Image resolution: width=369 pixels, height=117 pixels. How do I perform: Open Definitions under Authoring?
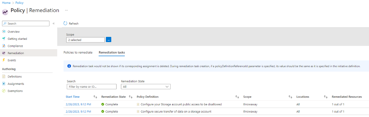[15, 77]
